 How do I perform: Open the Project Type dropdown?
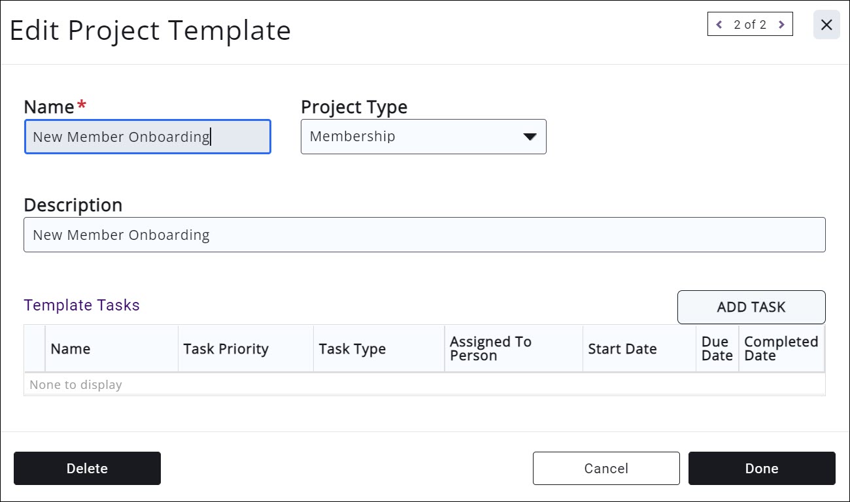pyautogui.click(x=423, y=137)
